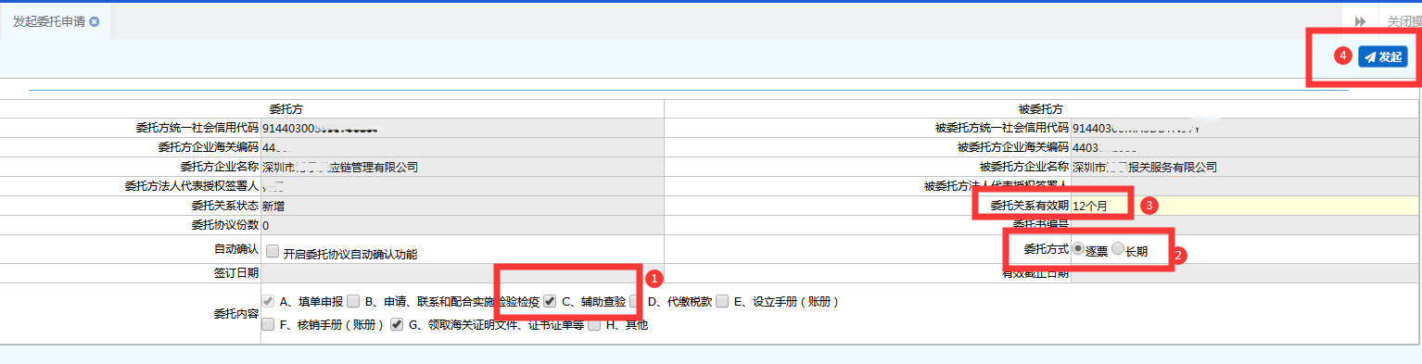This screenshot has height=364, width=1422.
Task: Click the 自动确认 row label
Action: click(235, 250)
